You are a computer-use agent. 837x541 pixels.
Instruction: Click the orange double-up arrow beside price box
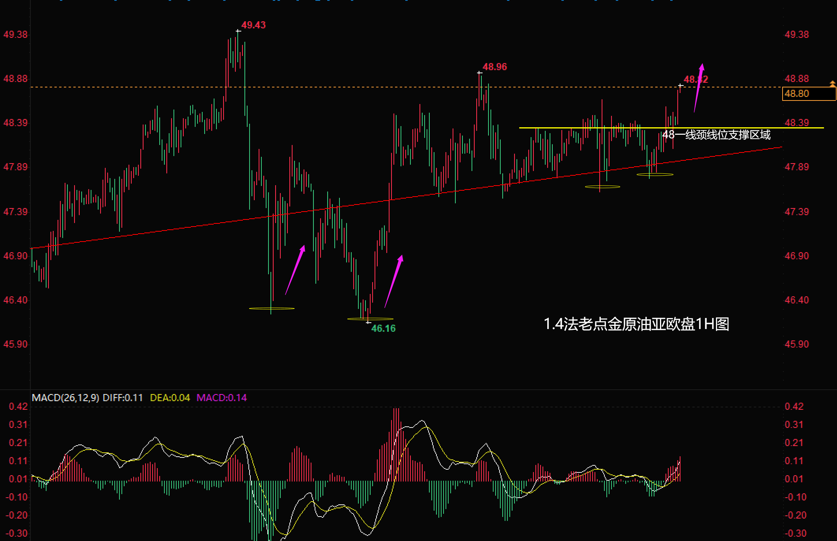tap(832, 84)
